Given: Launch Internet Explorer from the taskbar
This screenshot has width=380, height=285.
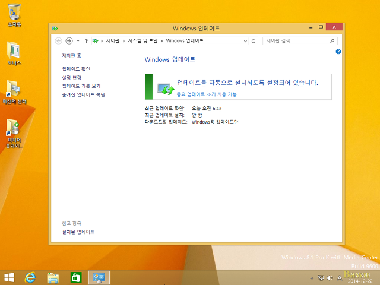Looking at the screenshot, I should (30, 277).
